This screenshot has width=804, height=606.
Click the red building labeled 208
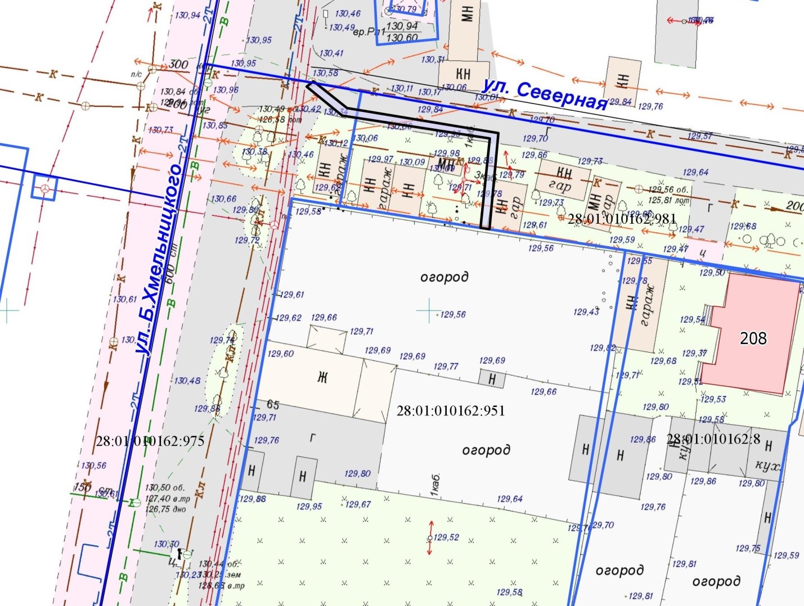click(x=752, y=337)
